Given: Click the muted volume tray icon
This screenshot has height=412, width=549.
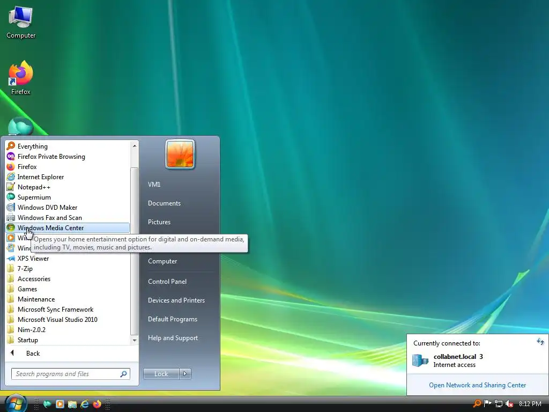Looking at the screenshot, I should point(509,403).
